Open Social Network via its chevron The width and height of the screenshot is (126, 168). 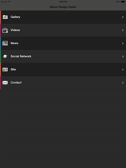[x=123, y=56]
